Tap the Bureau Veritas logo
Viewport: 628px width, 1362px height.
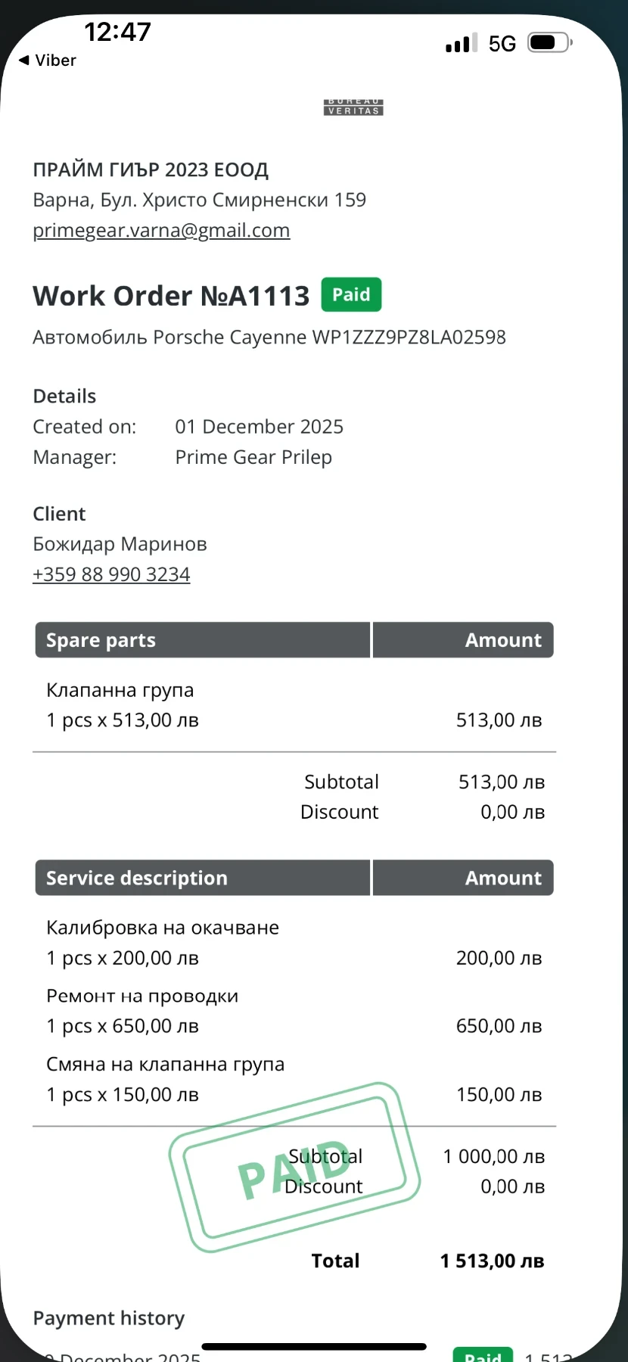click(353, 107)
